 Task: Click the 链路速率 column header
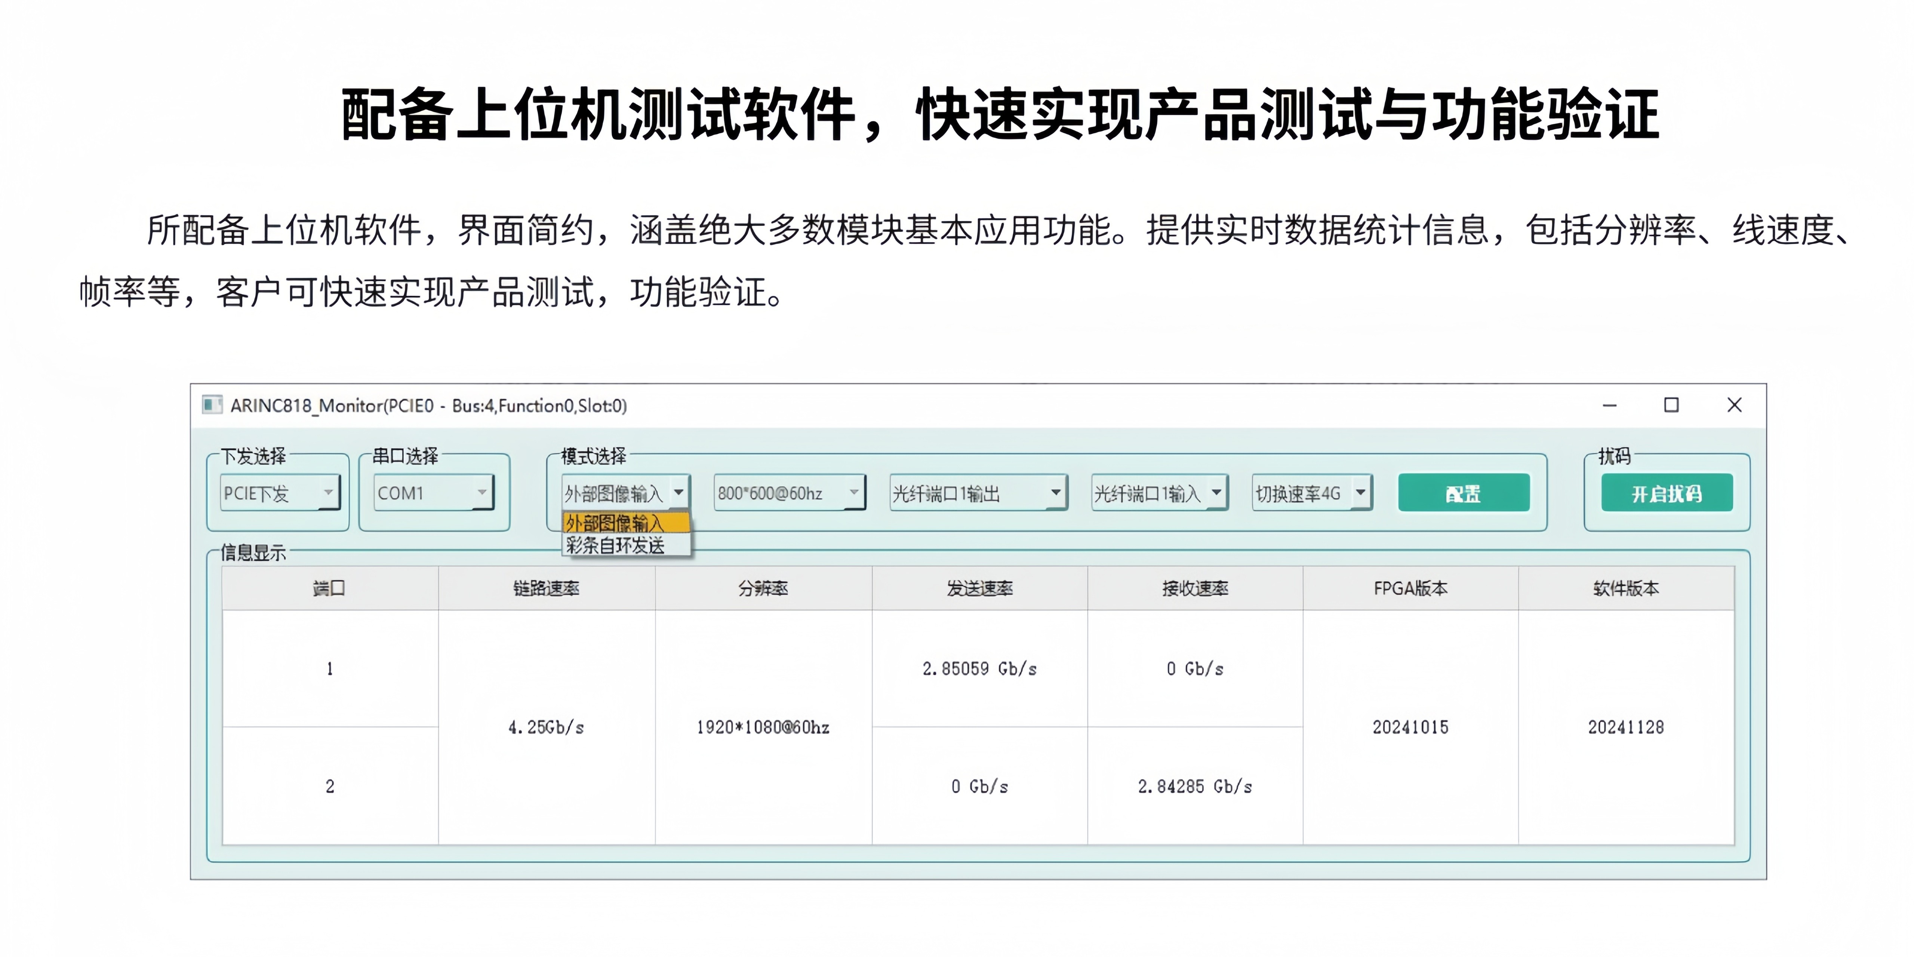(x=546, y=588)
